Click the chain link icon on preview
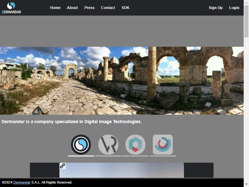This screenshot has width=249, height=187. coord(63,166)
